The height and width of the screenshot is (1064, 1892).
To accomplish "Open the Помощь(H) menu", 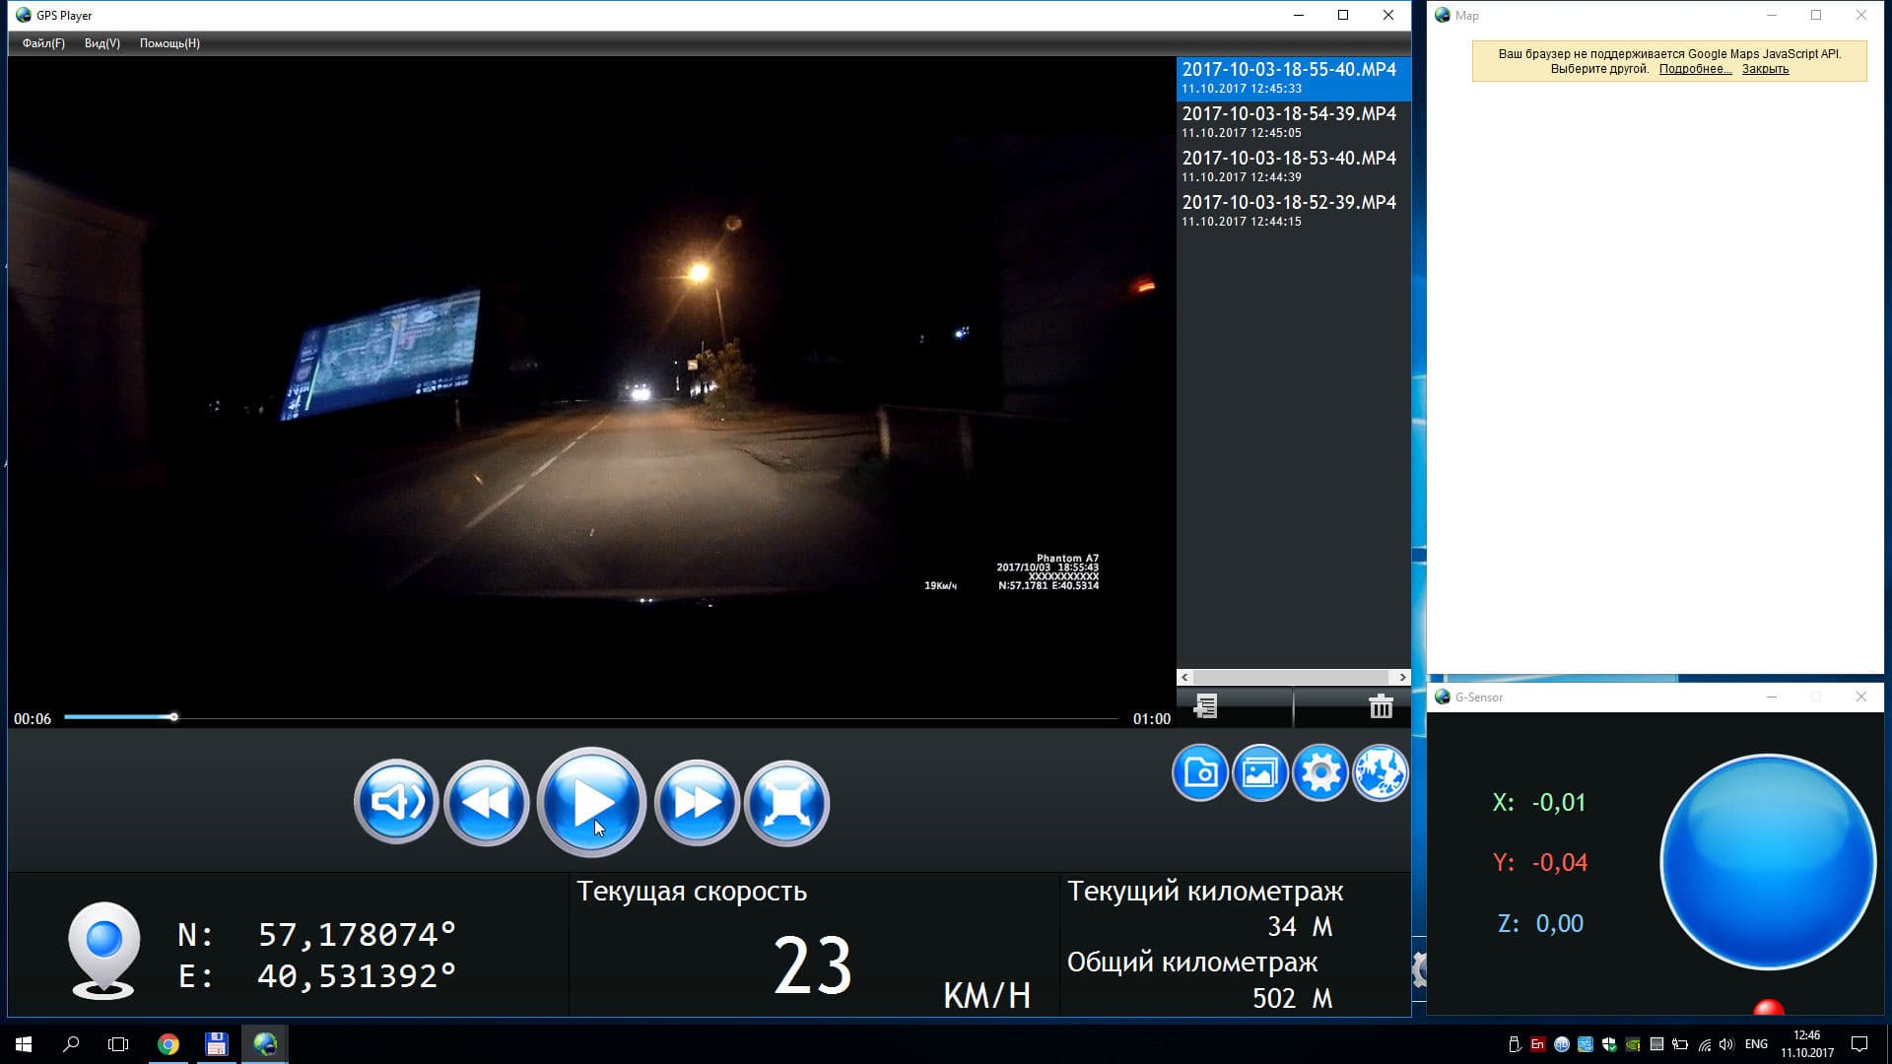I will [x=169, y=43].
